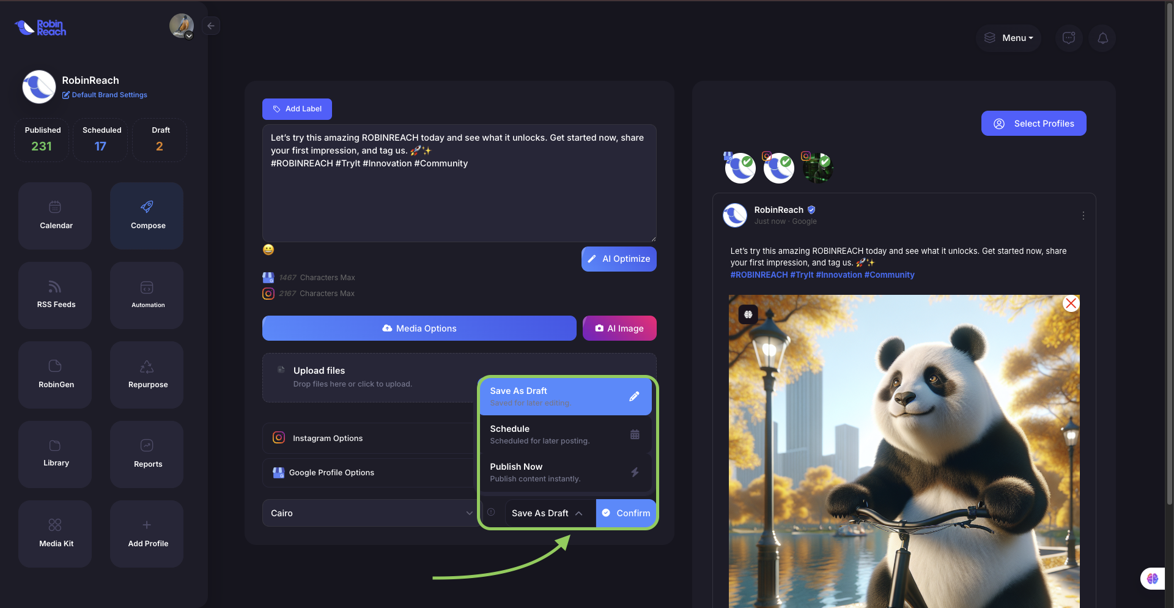Open the Automation section

point(147,295)
